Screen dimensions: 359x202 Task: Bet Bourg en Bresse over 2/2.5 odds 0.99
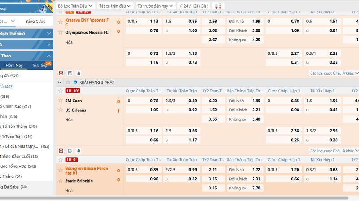tap(182, 170)
